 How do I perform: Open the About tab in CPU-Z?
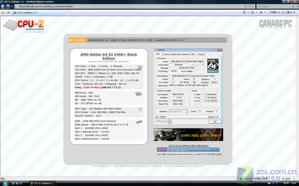[201, 54]
